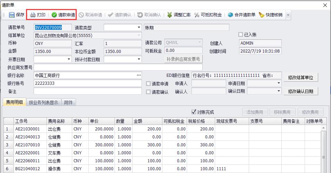Toggle the 已入账 checkbox
Viewport: 331px width, 173px height.
[x=241, y=35]
